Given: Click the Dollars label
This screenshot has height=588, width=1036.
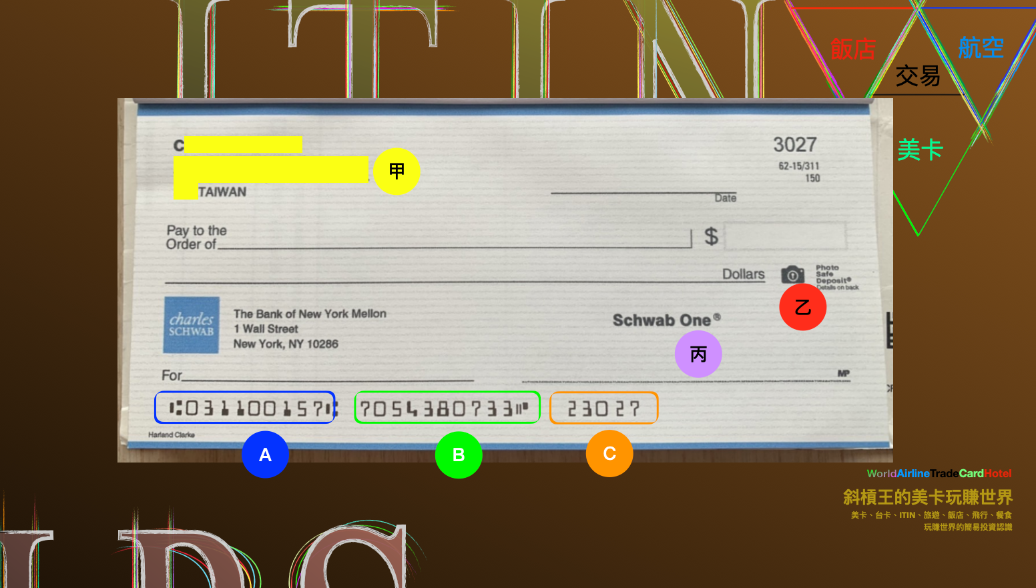Looking at the screenshot, I should [744, 274].
